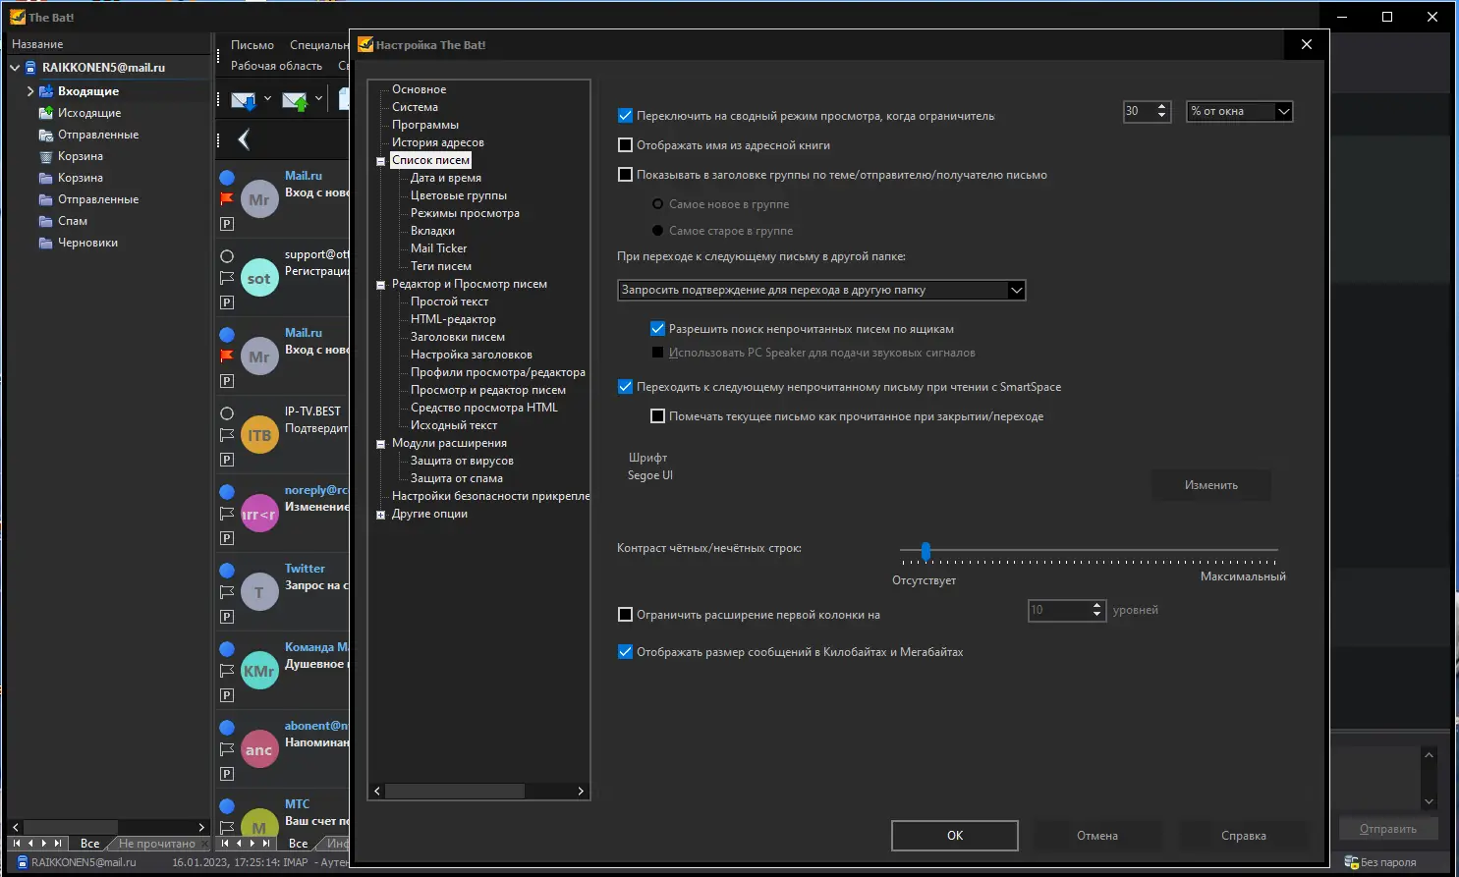Expand the 'Другие опции' tree node
This screenshot has height=877, width=1459.
(380, 515)
